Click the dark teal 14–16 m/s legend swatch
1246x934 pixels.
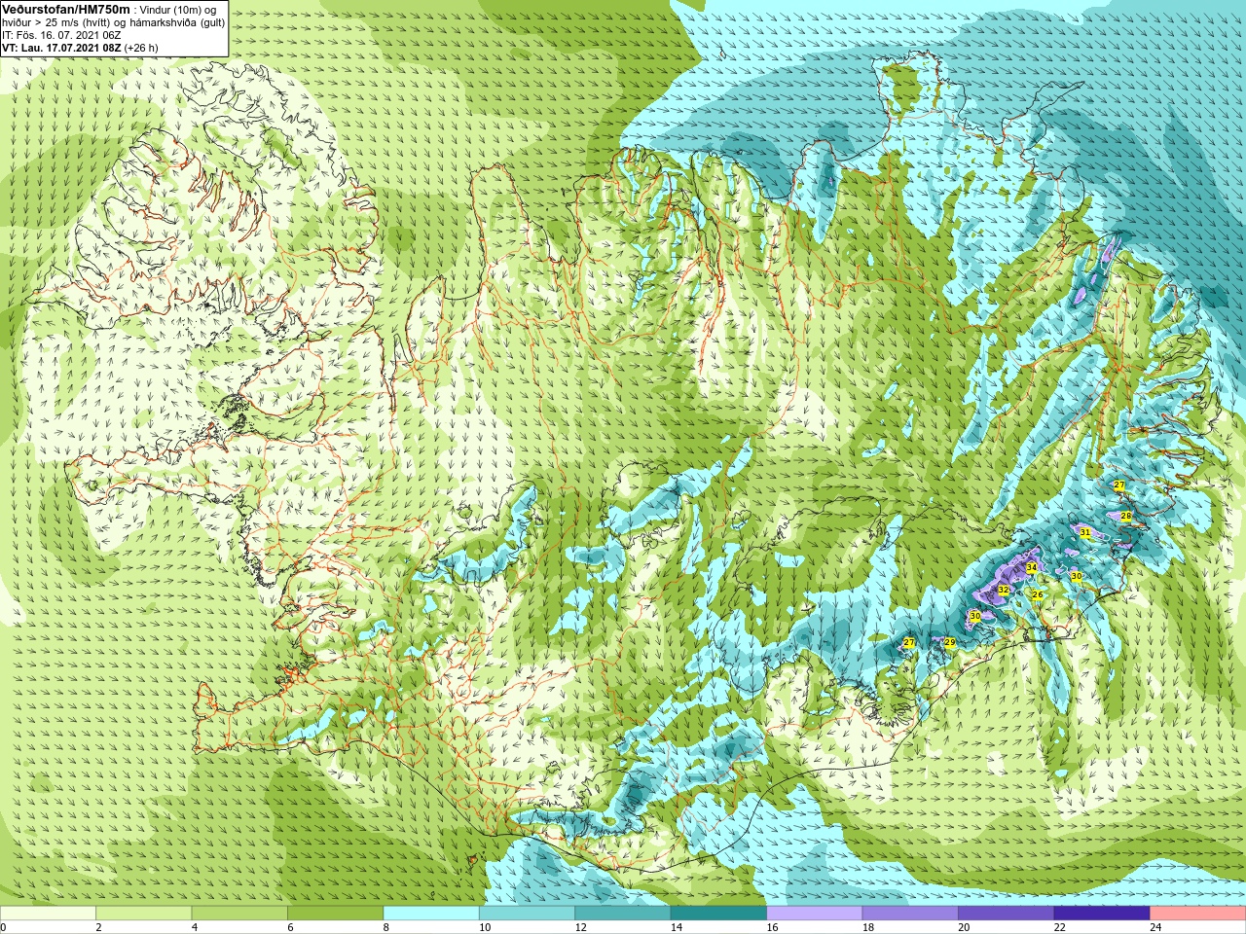[x=719, y=913]
